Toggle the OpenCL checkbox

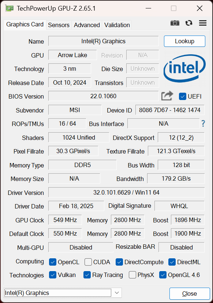tap(53, 262)
